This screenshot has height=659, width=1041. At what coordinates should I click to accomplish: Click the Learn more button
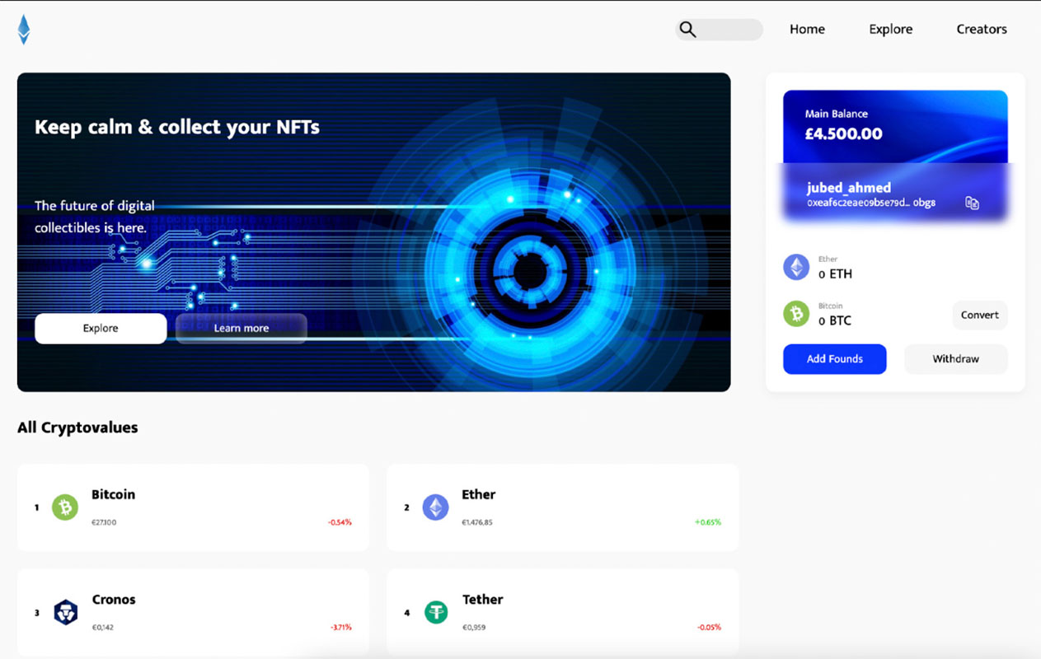[241, 329]
